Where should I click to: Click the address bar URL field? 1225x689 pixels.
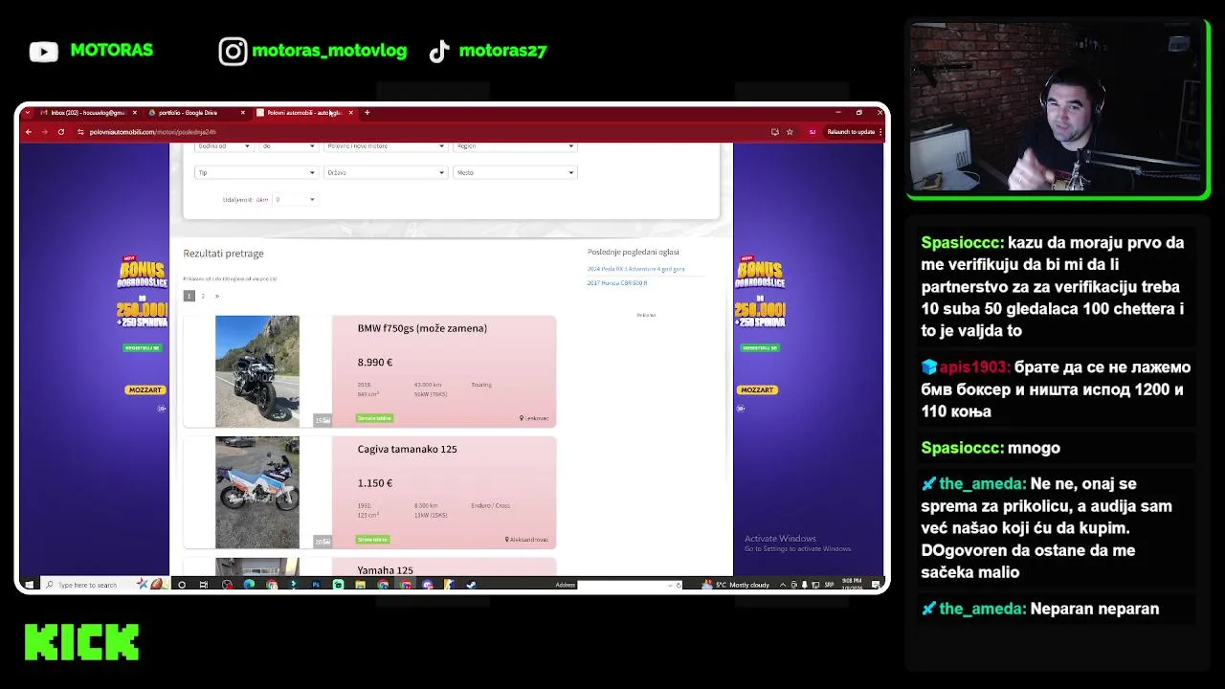point(421,132)
